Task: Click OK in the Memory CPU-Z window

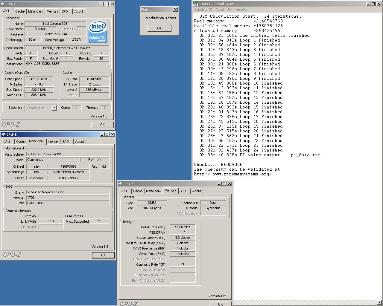Action: coord(220,304)
